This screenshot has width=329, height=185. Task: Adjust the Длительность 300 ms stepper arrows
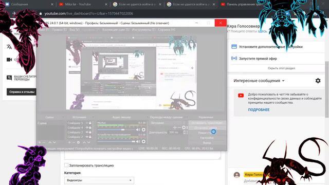tap(185, 132)
